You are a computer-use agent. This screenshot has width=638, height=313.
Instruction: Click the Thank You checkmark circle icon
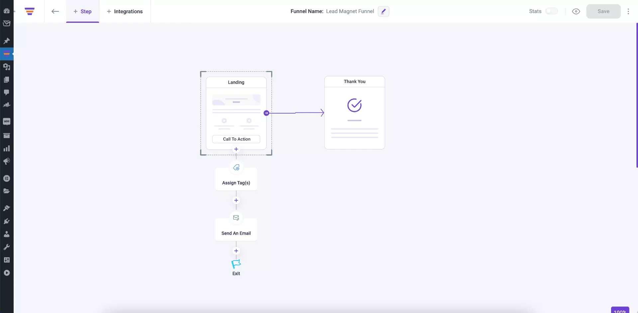click(355, 105)
